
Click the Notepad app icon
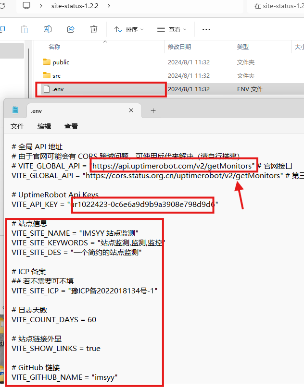click(15, 110)
